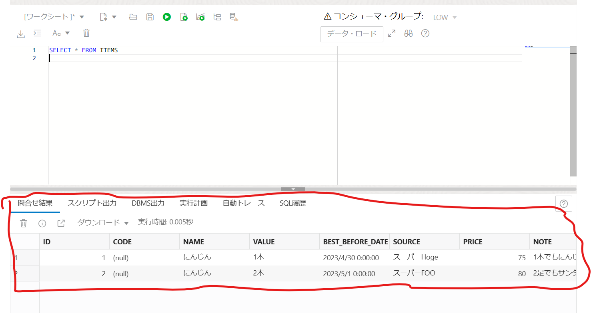This screenshot has width=591, height=313.
Task: Click the データ・ロード button
Action: pos(352,34)
